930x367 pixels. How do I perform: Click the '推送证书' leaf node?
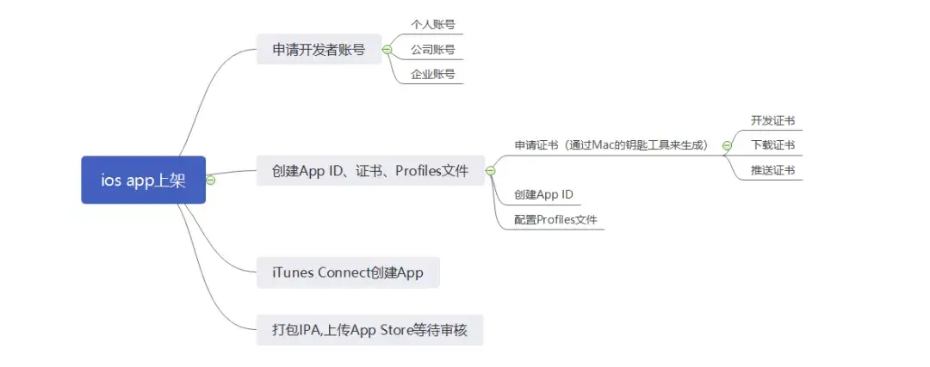[772, 170]
